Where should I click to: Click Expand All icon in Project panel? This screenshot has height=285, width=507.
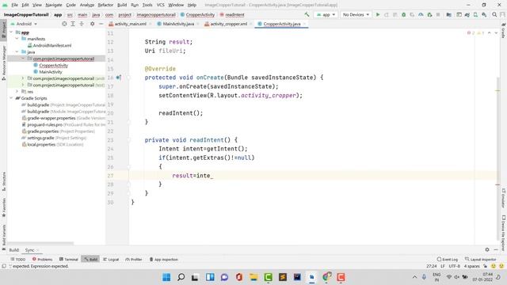(73, 24)
